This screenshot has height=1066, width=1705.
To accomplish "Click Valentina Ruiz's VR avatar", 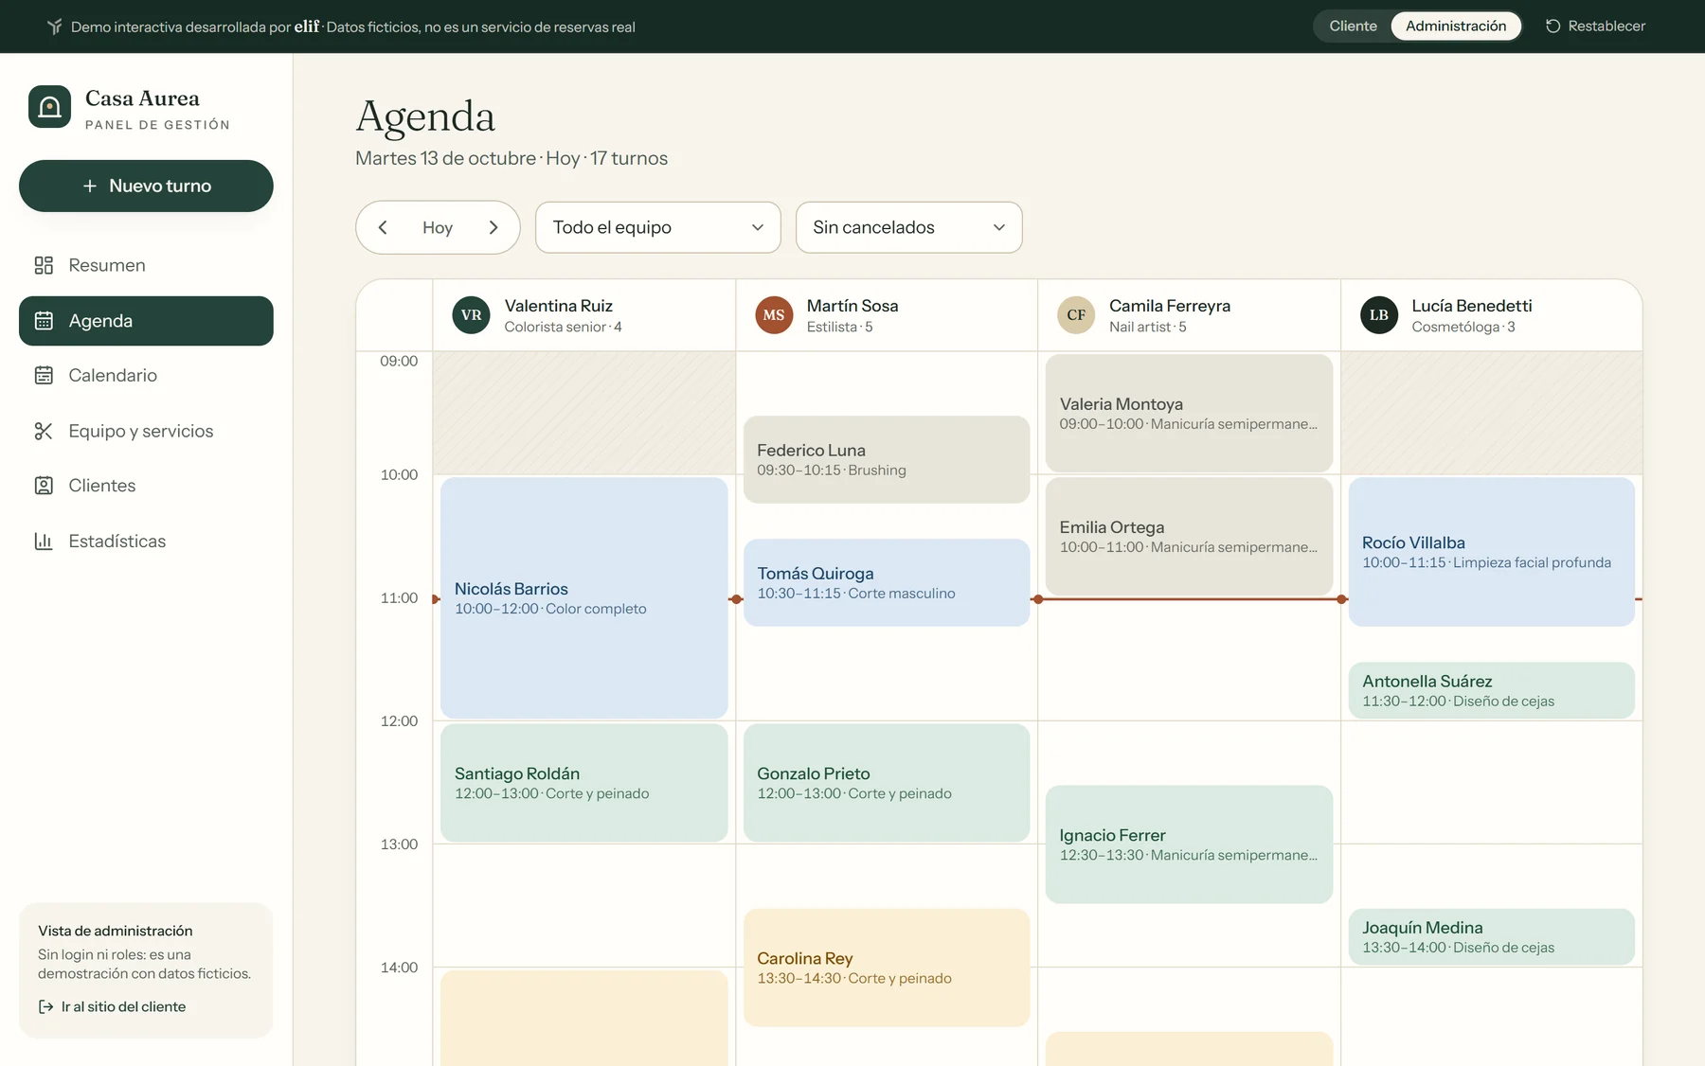I will click(x=471, y=315).
